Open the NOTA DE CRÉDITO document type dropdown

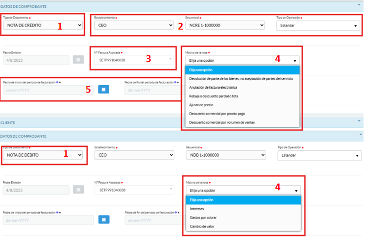coord(43,25)
